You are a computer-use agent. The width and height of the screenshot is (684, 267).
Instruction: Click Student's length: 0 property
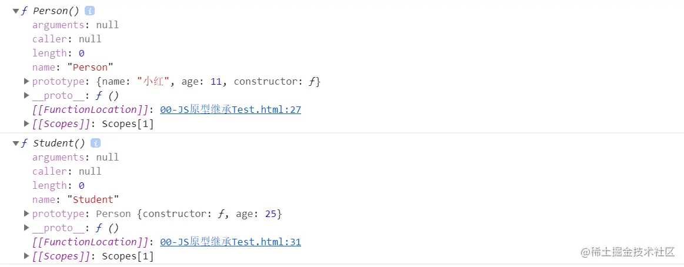58,185
